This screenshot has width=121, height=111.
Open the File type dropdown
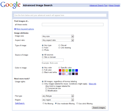[x=58, y=96]
